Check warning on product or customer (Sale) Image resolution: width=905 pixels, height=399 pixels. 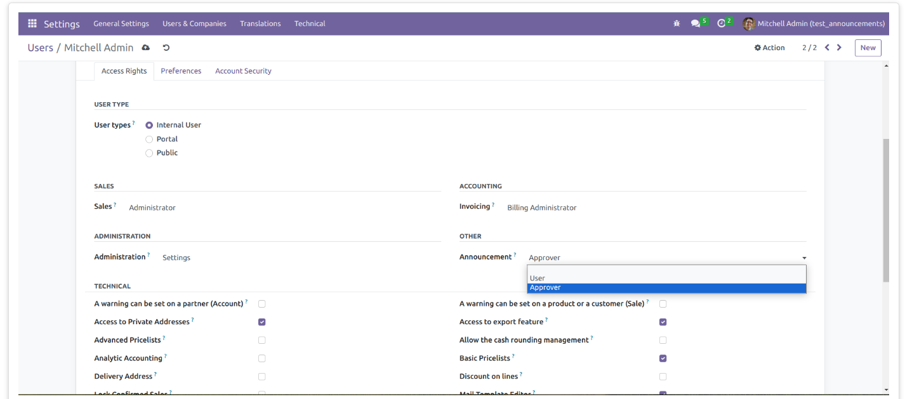click(x=663, y=304)
